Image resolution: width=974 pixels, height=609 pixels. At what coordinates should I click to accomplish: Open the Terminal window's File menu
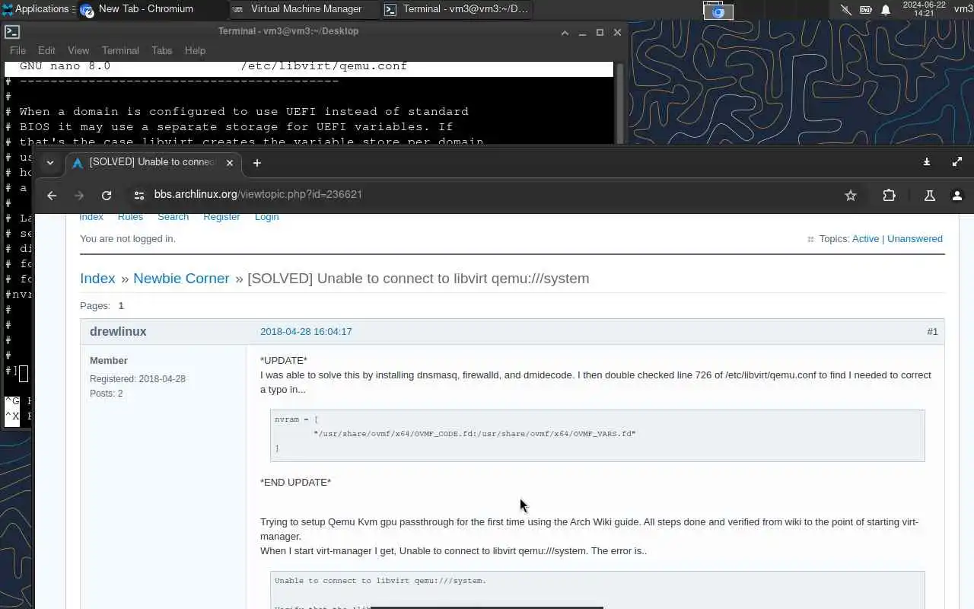(18, 50)
